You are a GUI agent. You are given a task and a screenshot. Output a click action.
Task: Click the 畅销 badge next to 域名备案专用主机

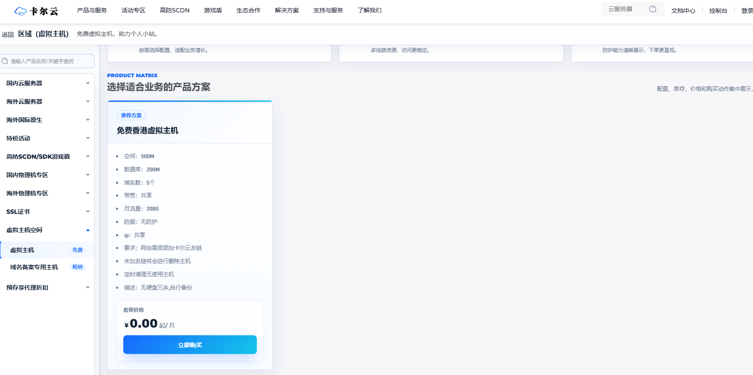[78, 267]
